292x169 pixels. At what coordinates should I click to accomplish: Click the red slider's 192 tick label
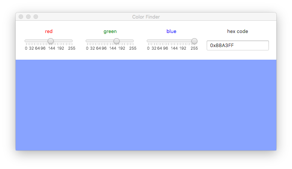point(60,48)
